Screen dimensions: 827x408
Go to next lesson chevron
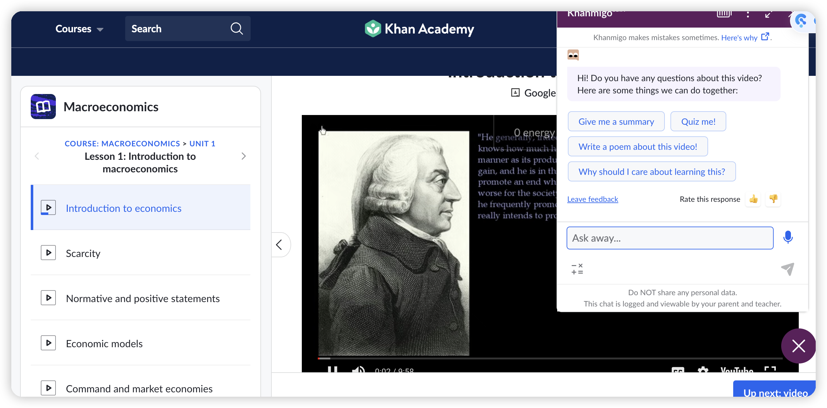point(243,156)
